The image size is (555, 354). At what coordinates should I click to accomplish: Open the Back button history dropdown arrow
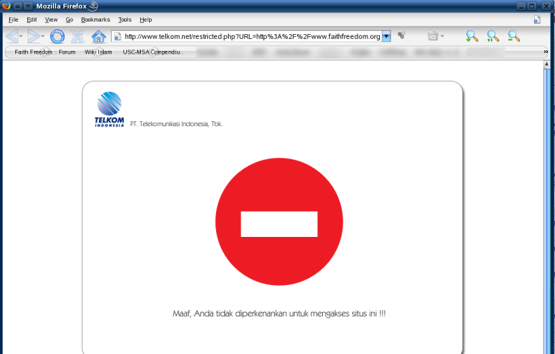(x=21, y=36)
